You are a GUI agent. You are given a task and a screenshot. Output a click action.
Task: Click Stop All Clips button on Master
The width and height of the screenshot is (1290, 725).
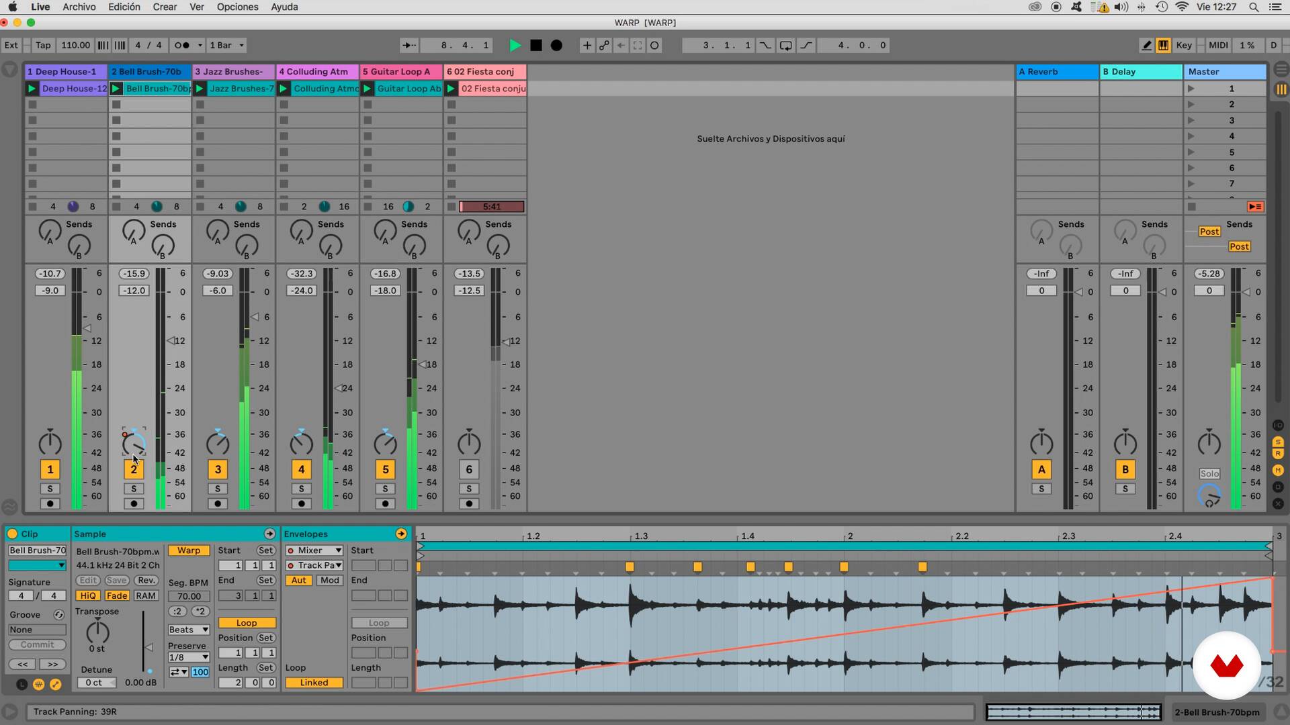[x=1191, y=207]
